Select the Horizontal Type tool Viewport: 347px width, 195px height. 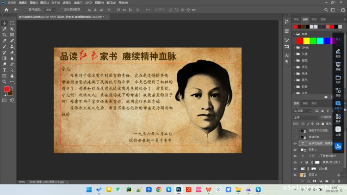pyautogui.click(x=5, y=70)
